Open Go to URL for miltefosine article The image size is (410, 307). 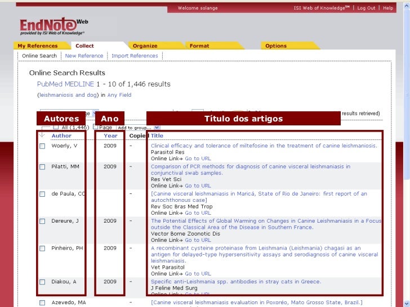198,159
